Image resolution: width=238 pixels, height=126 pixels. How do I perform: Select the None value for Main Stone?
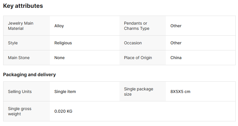click(x=59, y=58)
